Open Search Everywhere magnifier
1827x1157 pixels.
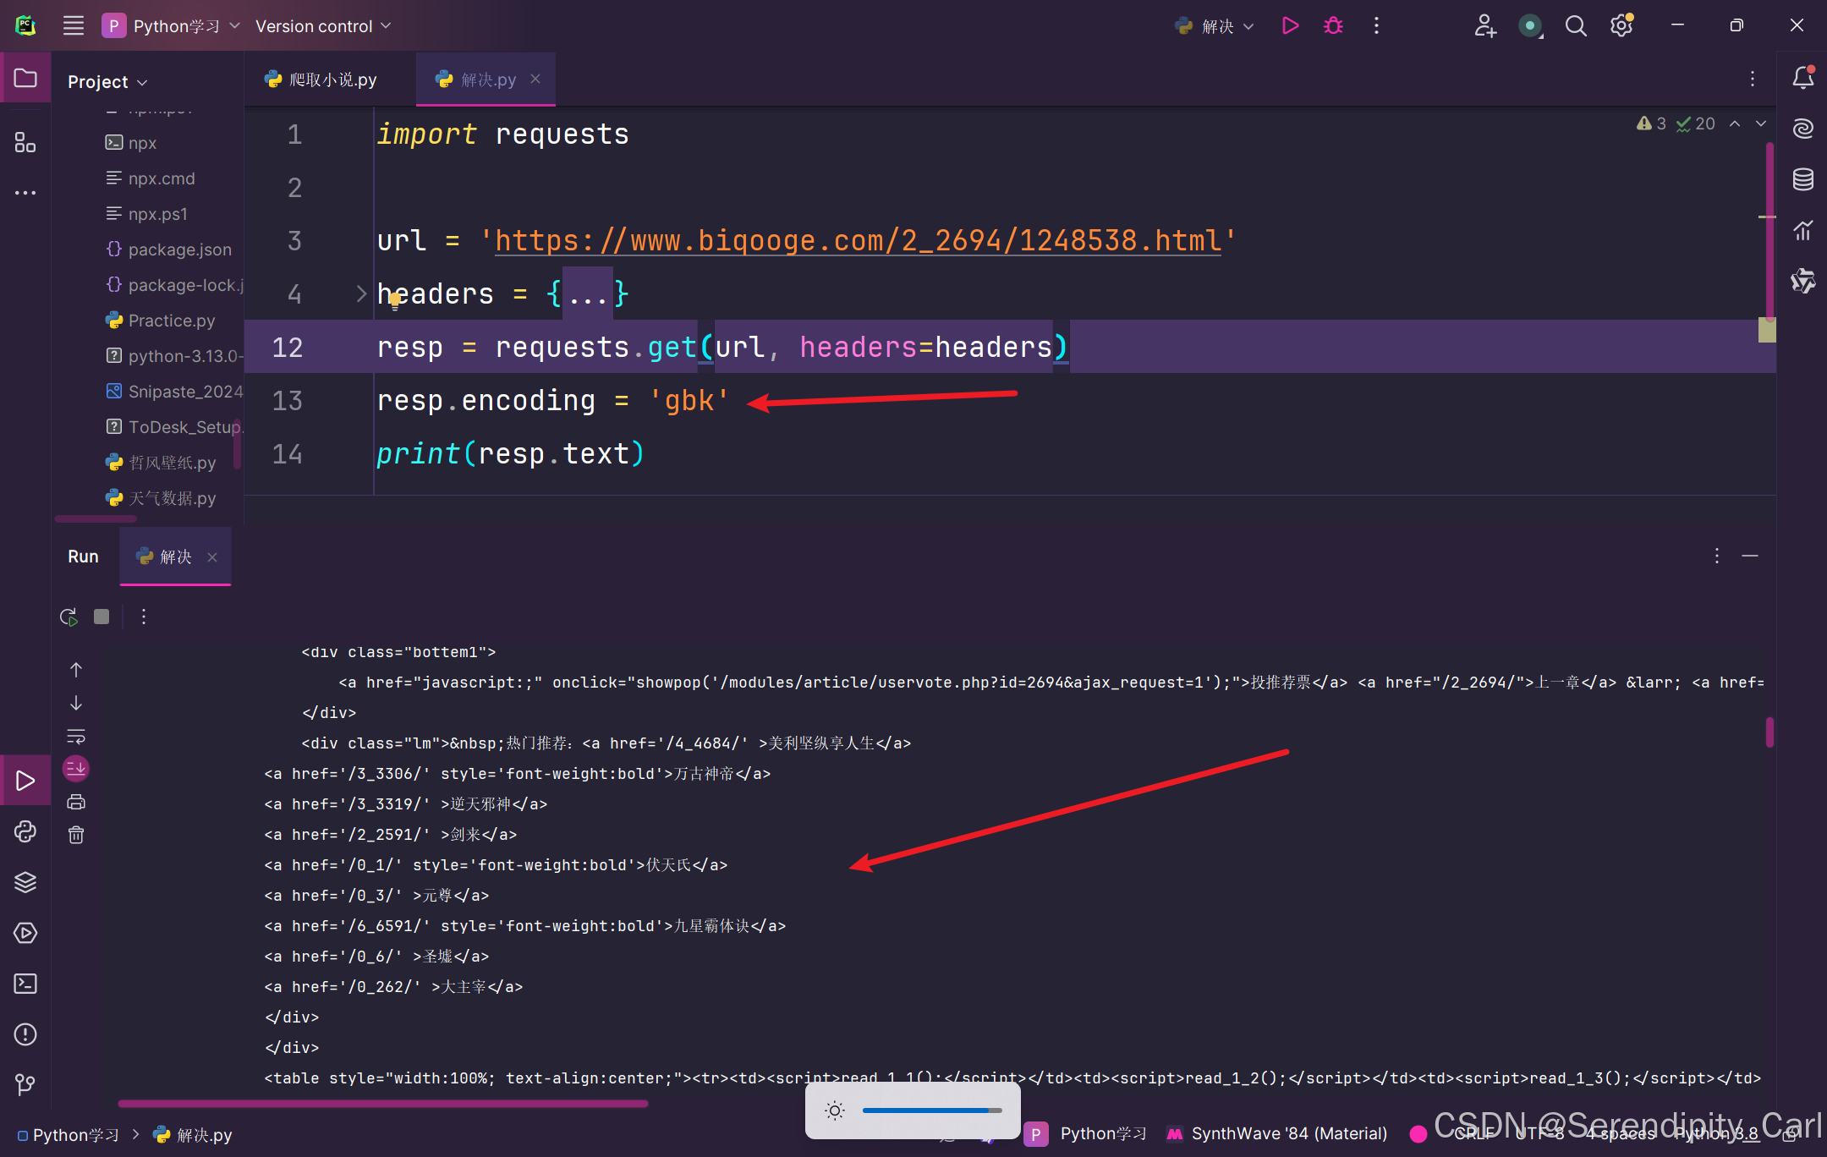click(1575, 26)
